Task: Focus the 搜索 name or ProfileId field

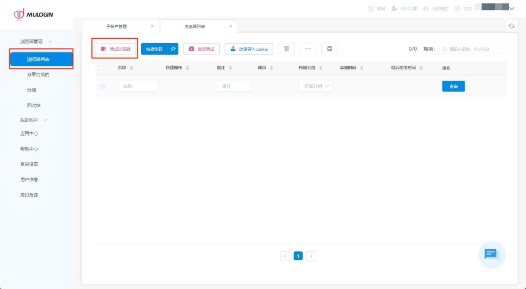Action: coord(473,49)
